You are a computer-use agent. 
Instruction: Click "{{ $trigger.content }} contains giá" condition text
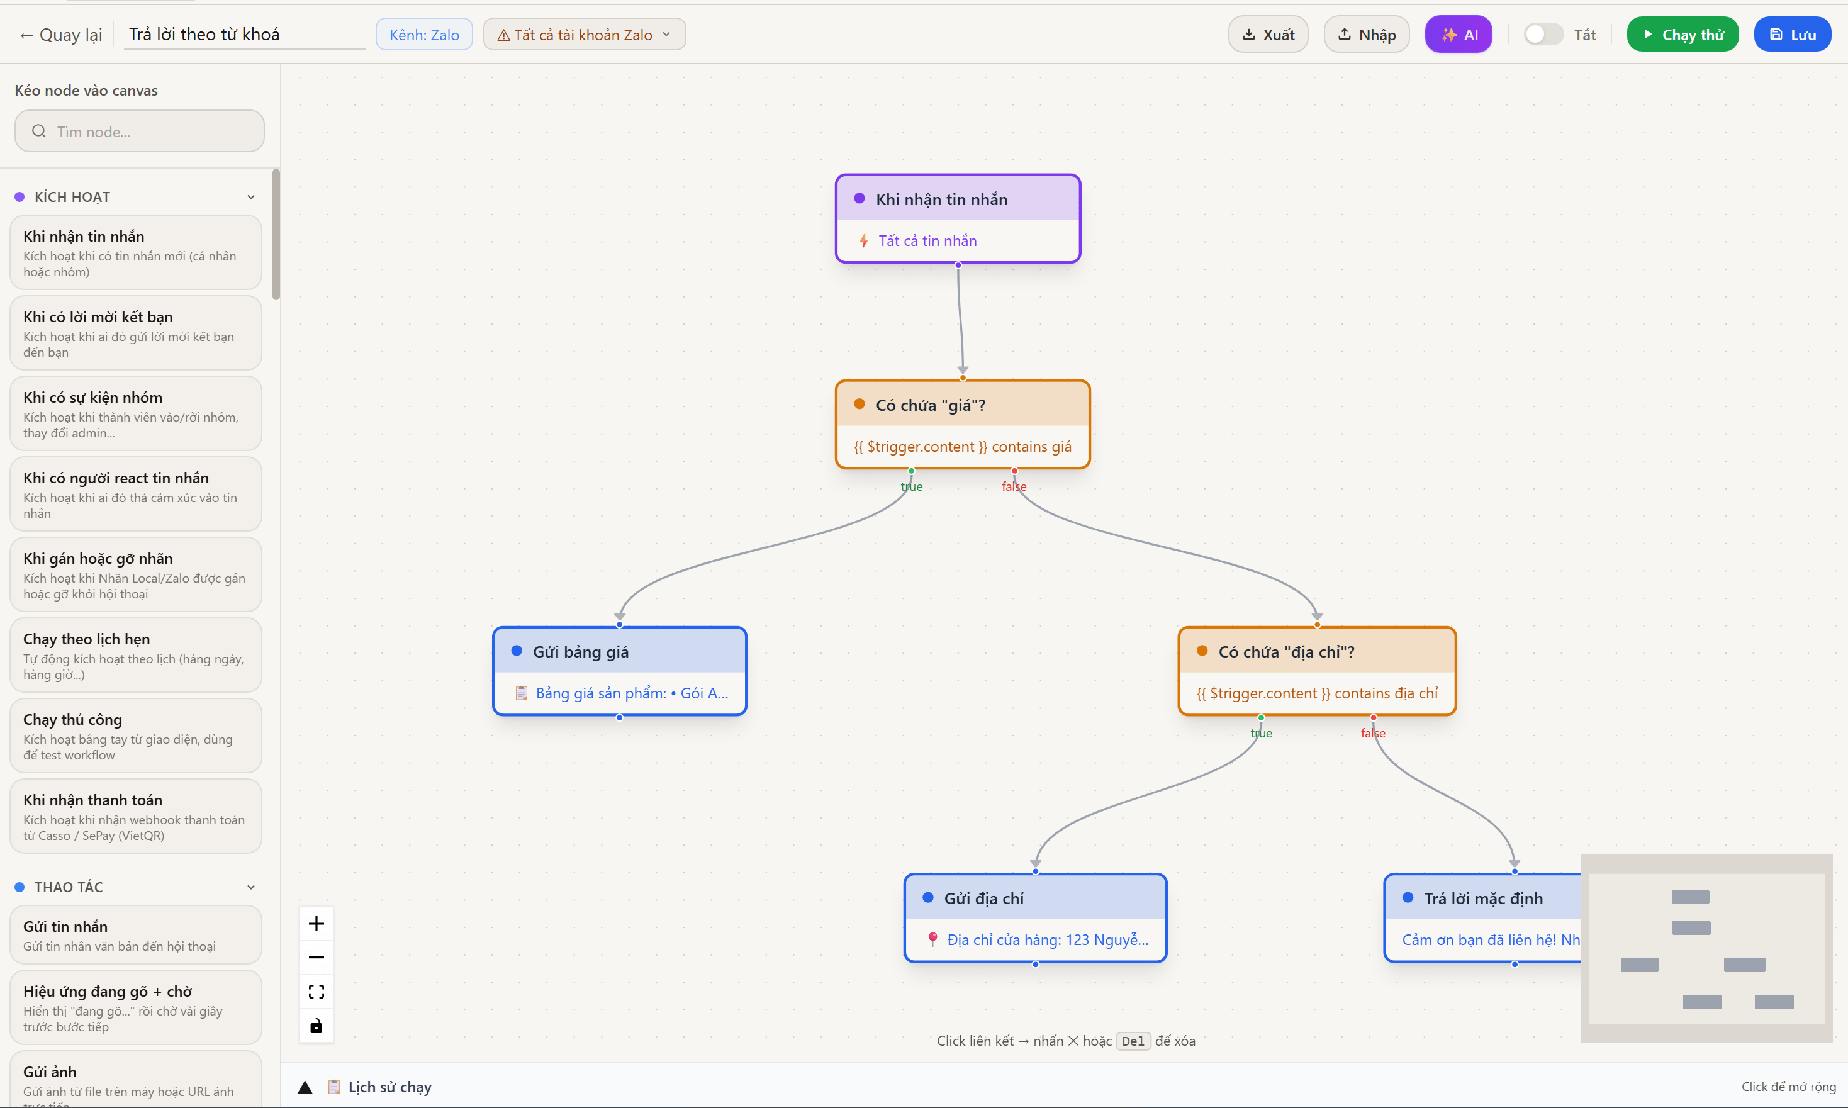click(x=963, y=447)
